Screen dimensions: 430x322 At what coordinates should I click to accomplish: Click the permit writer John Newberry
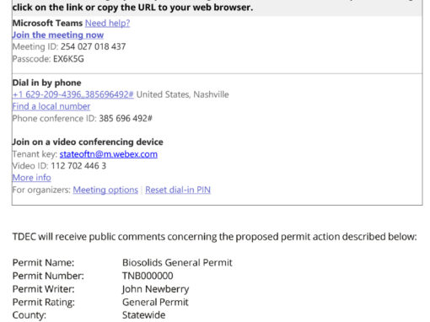(155, 289)
